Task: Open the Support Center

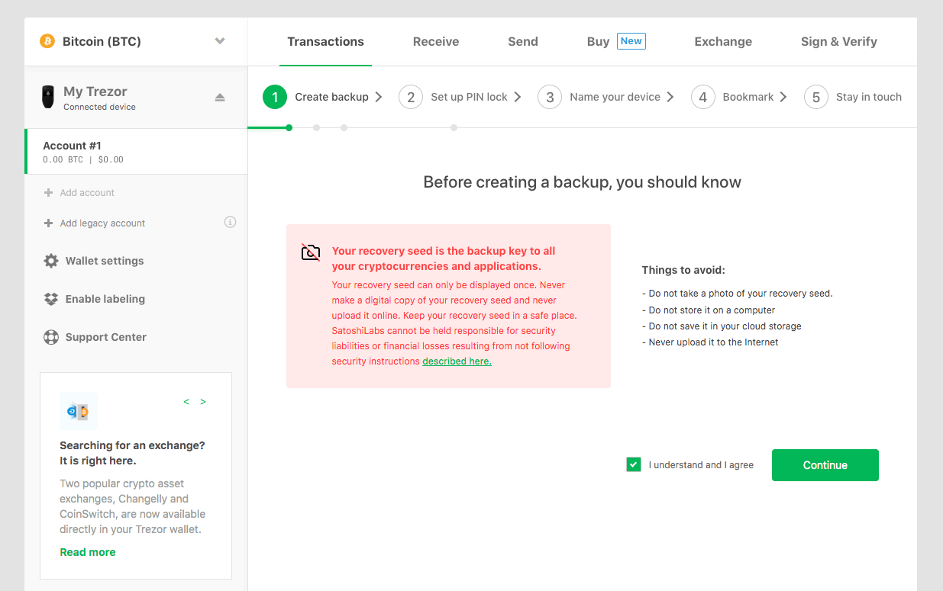Action: (x=106, y=337)
